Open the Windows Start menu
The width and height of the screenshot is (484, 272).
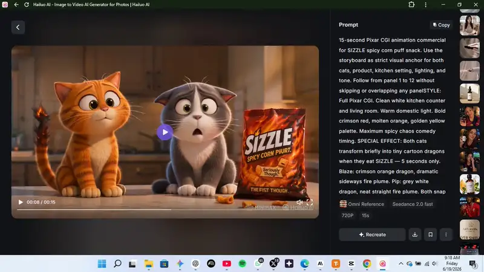tap(102, 264)
